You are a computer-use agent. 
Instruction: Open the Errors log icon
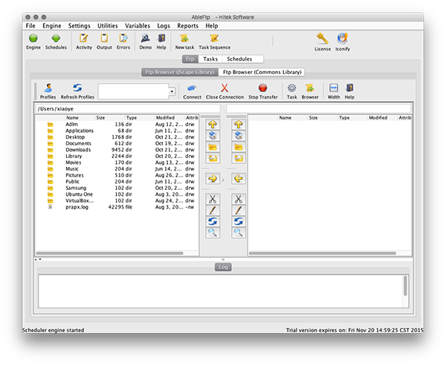point(123,39)
